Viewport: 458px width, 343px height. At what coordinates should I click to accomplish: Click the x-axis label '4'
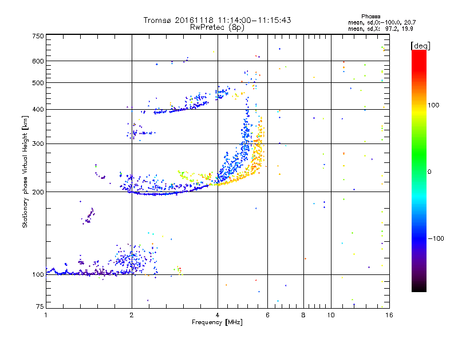point(218,315)
